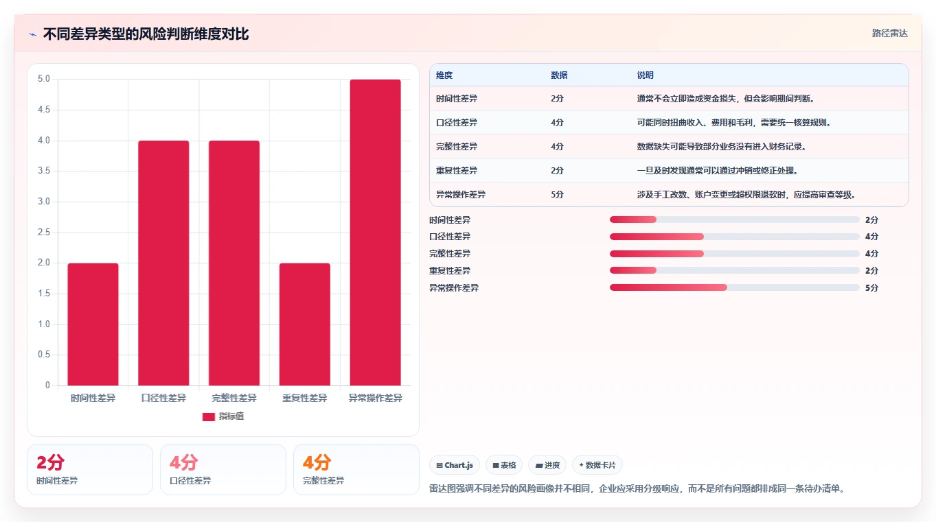The height and width of the screenshot is (522, 936).
Task: Click the 维度 column header
Action: tap(444, 75)
